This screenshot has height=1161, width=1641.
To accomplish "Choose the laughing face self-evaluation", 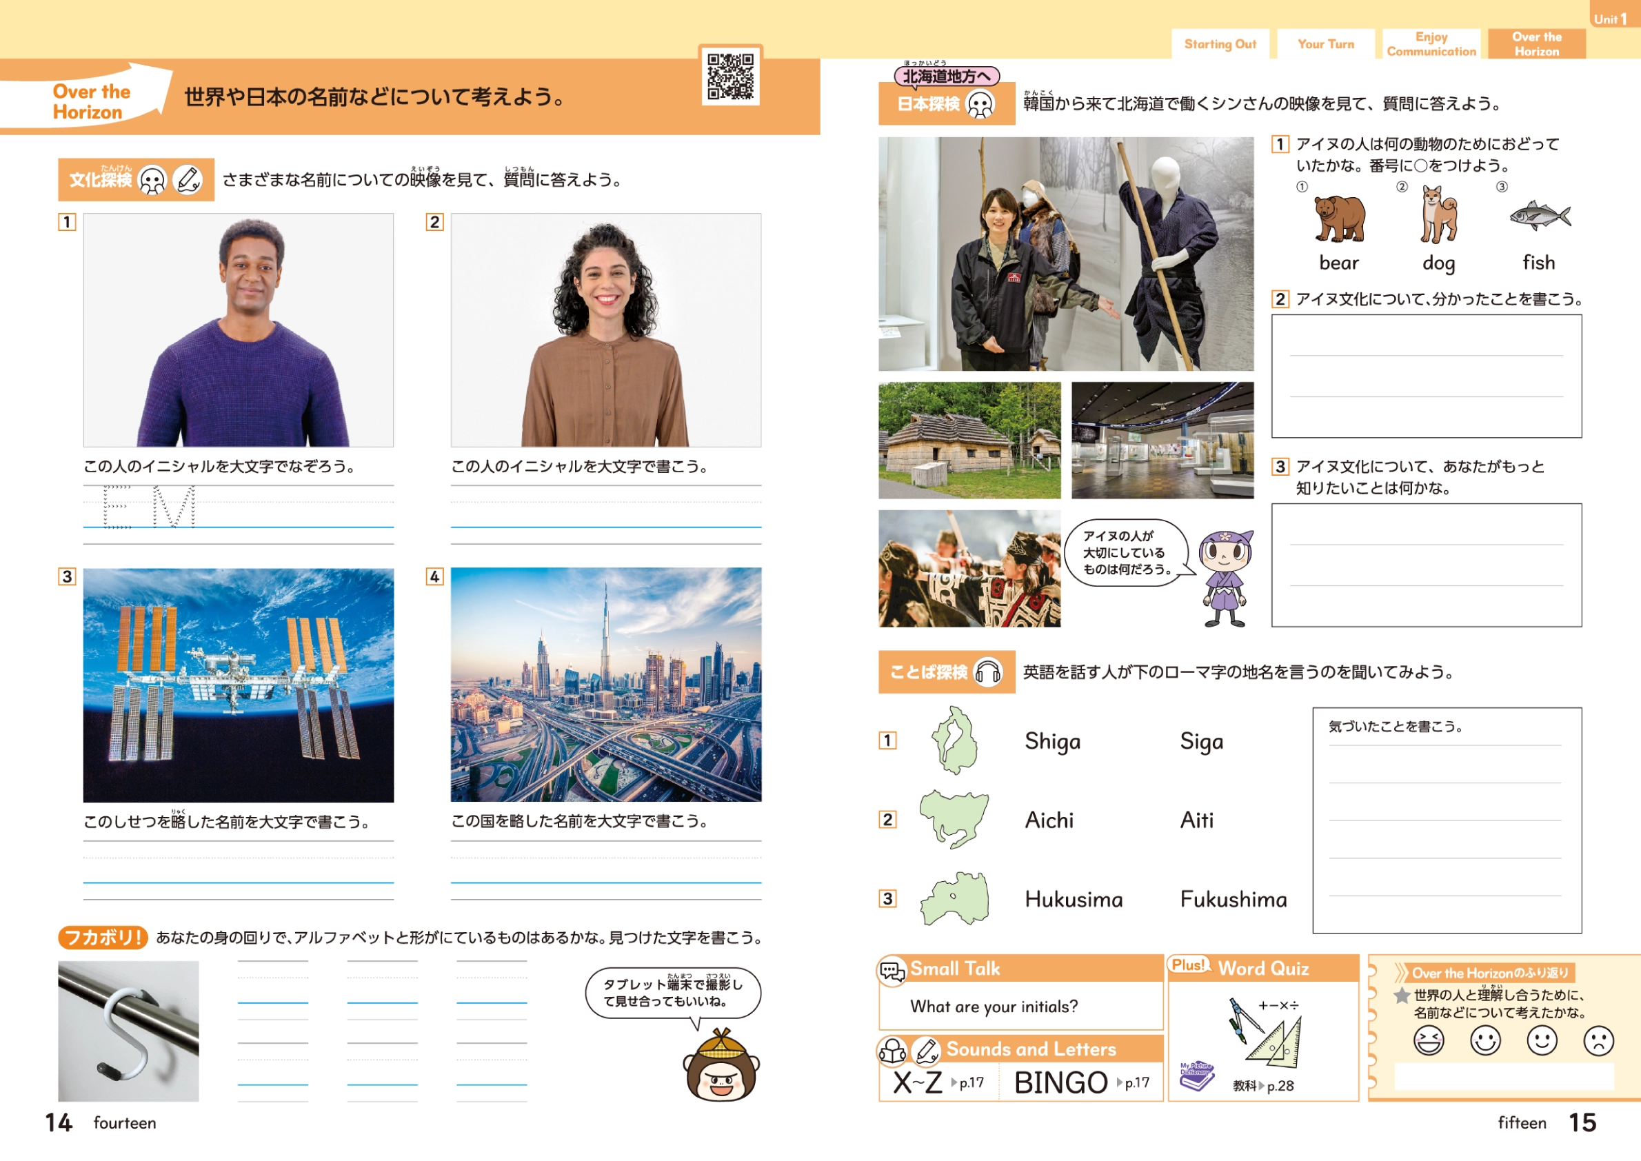I will point(1428,1040).
